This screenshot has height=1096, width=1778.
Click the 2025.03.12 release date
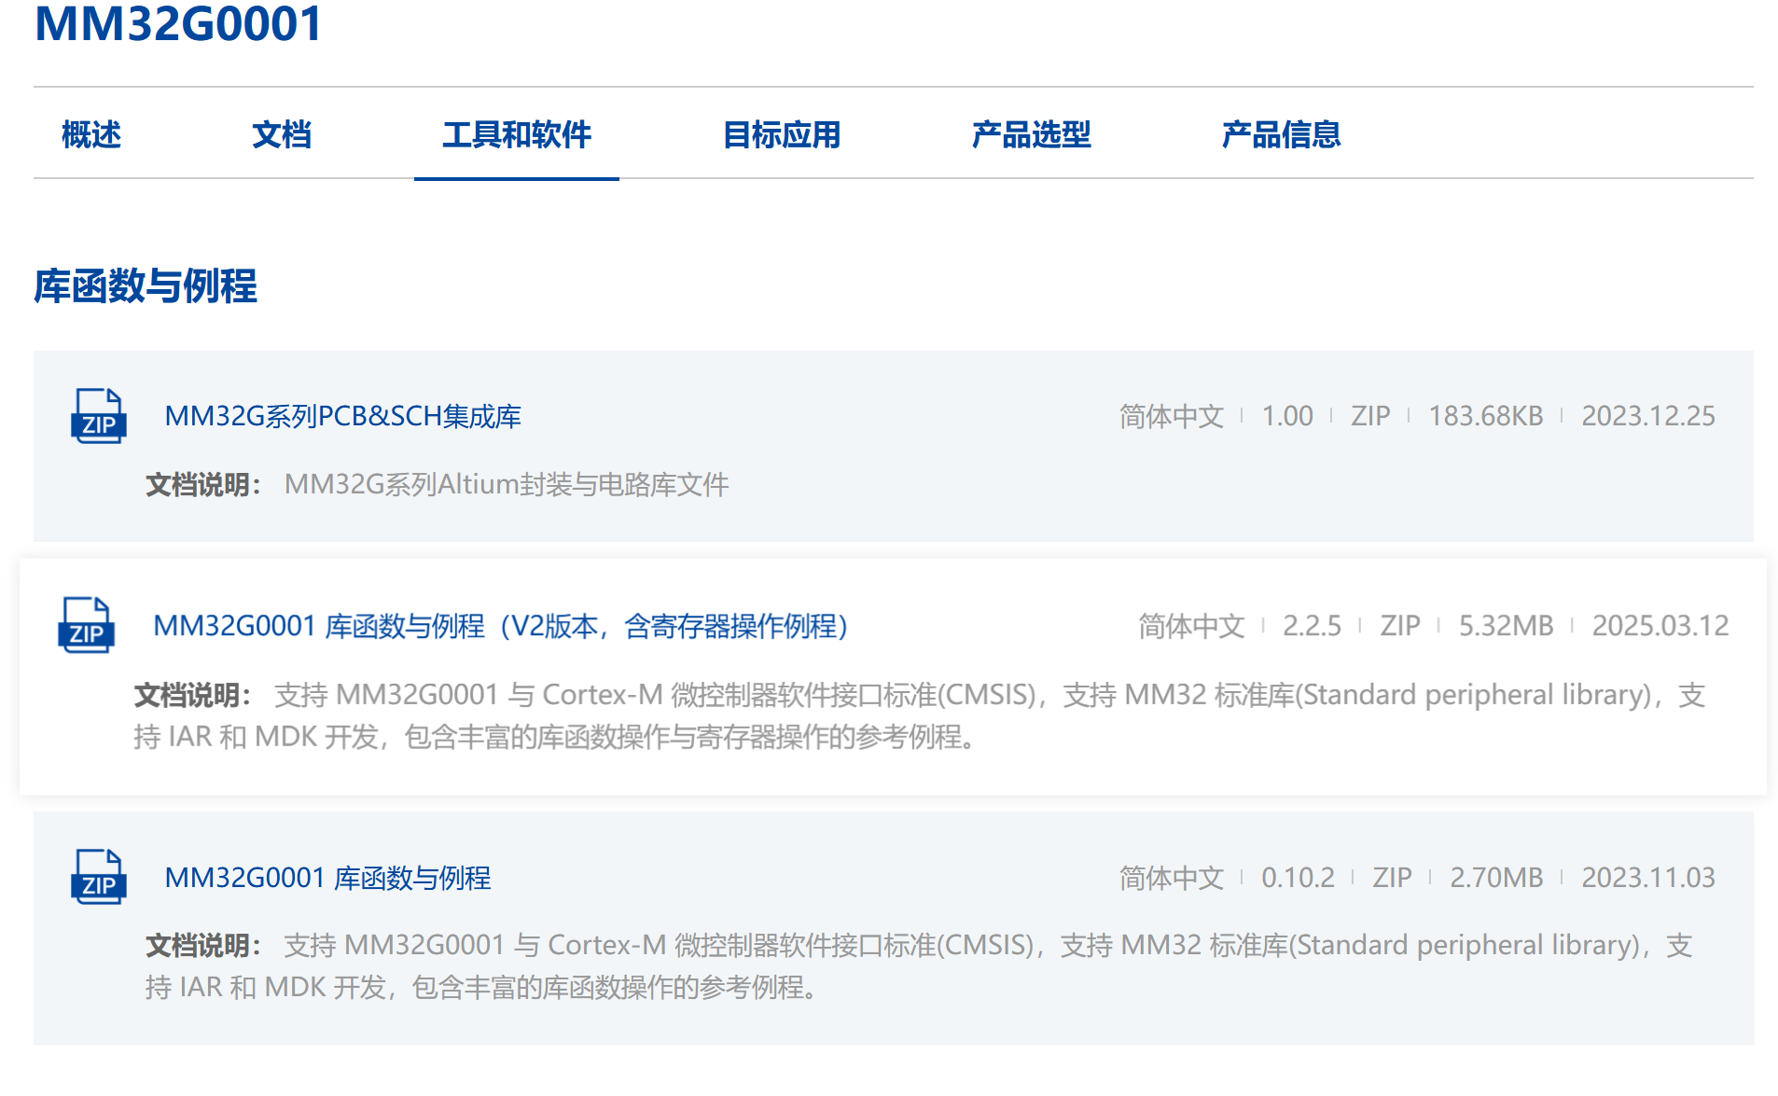pos(1660,626)
